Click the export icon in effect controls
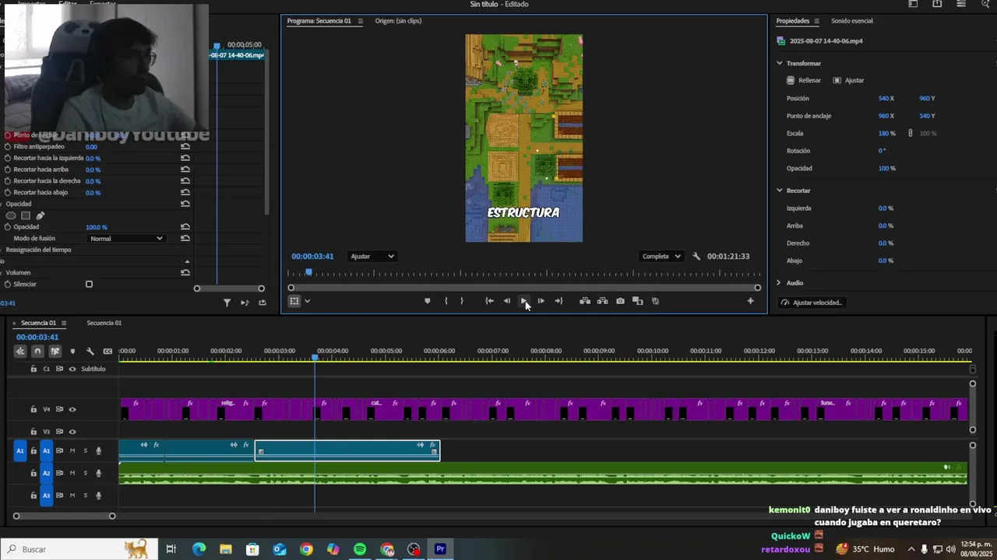This screenshot has height=560, width=997. [262, 303]
